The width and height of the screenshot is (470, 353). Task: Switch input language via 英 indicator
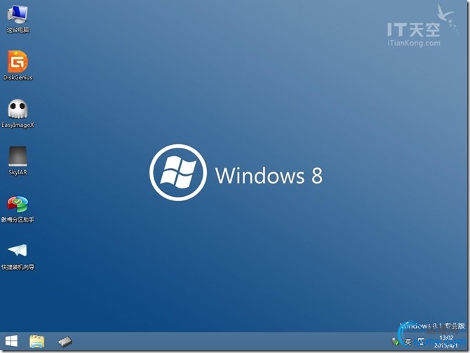click(408, 341)
